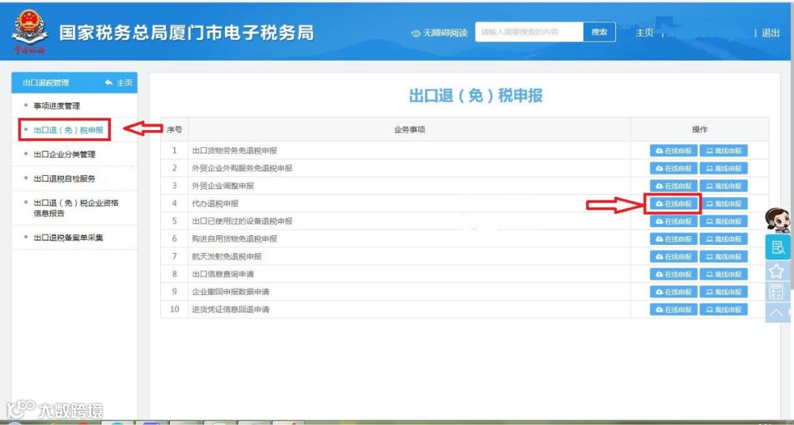This screenshot has width=794, height=425.
Task: Open 出口企业分类管理 in the sidebar
Action: (64, 154)
